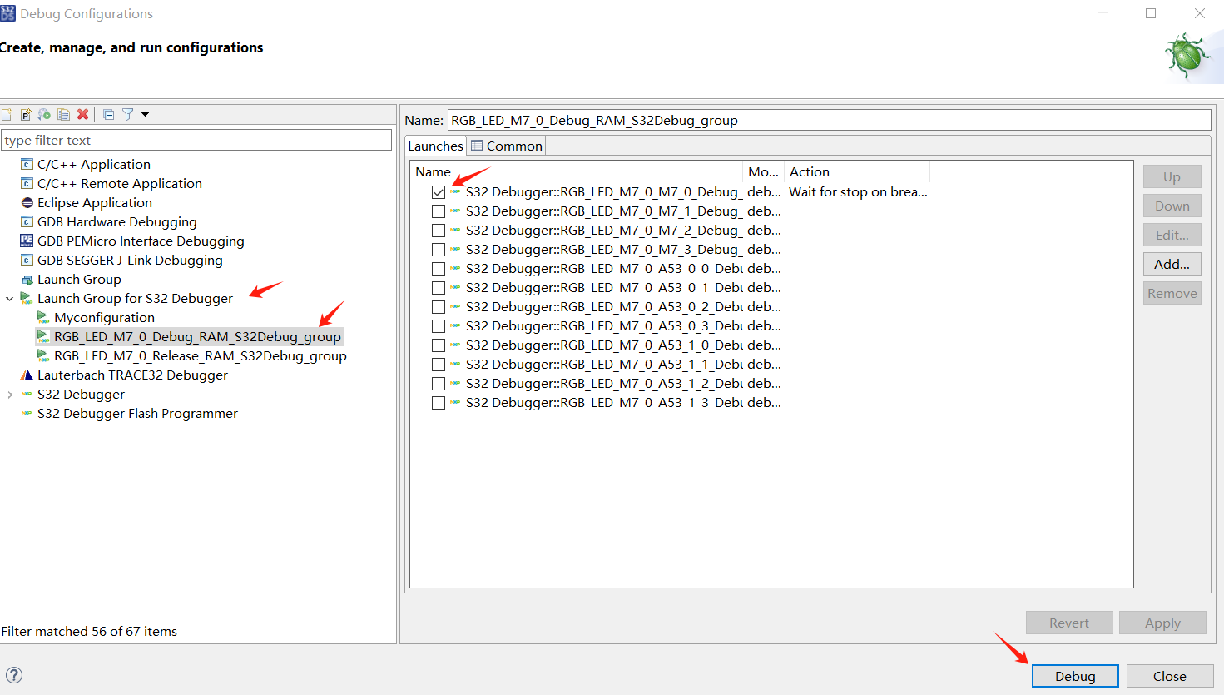Click the Close button
The height and width of the screenshot is (695, 1224).
(1170, 676)
